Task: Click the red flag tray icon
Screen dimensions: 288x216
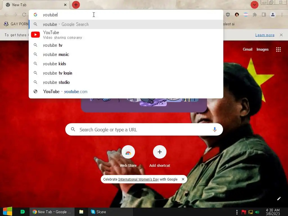Action: tap(244, 212)
